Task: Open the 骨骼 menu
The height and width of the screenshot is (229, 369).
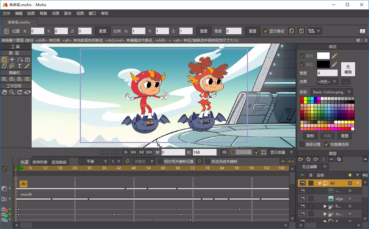Action: click(43, 13)
